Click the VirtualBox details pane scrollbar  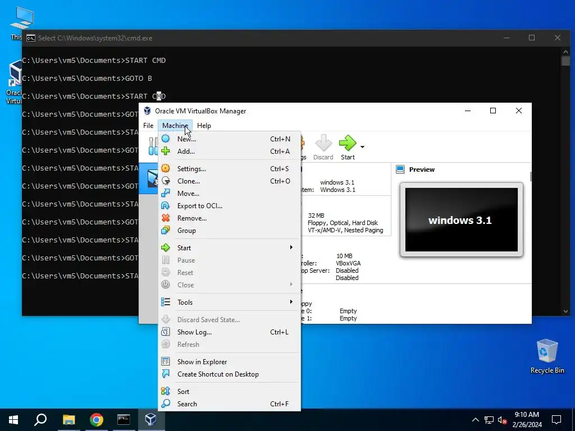[x=531, y=176]
